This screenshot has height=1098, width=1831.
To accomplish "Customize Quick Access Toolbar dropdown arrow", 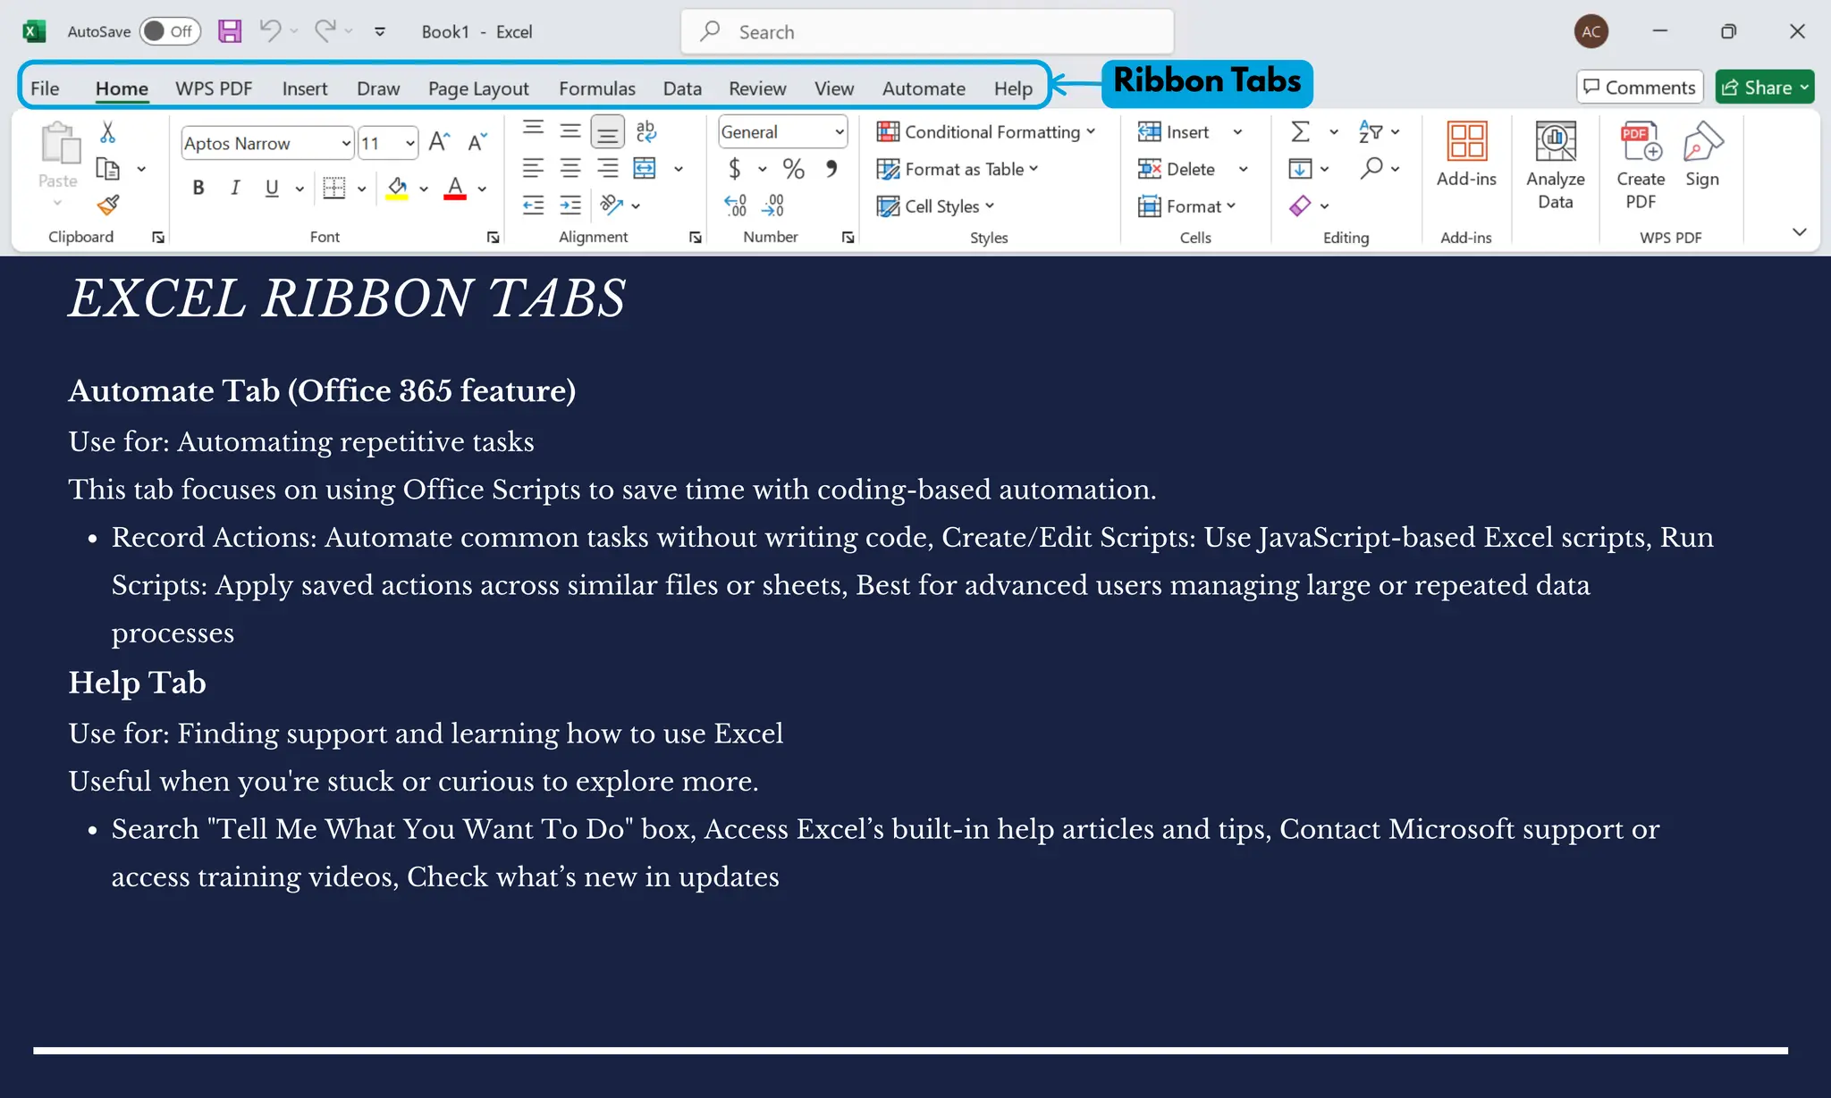I will pyautogui.click(x=380, y=31).
